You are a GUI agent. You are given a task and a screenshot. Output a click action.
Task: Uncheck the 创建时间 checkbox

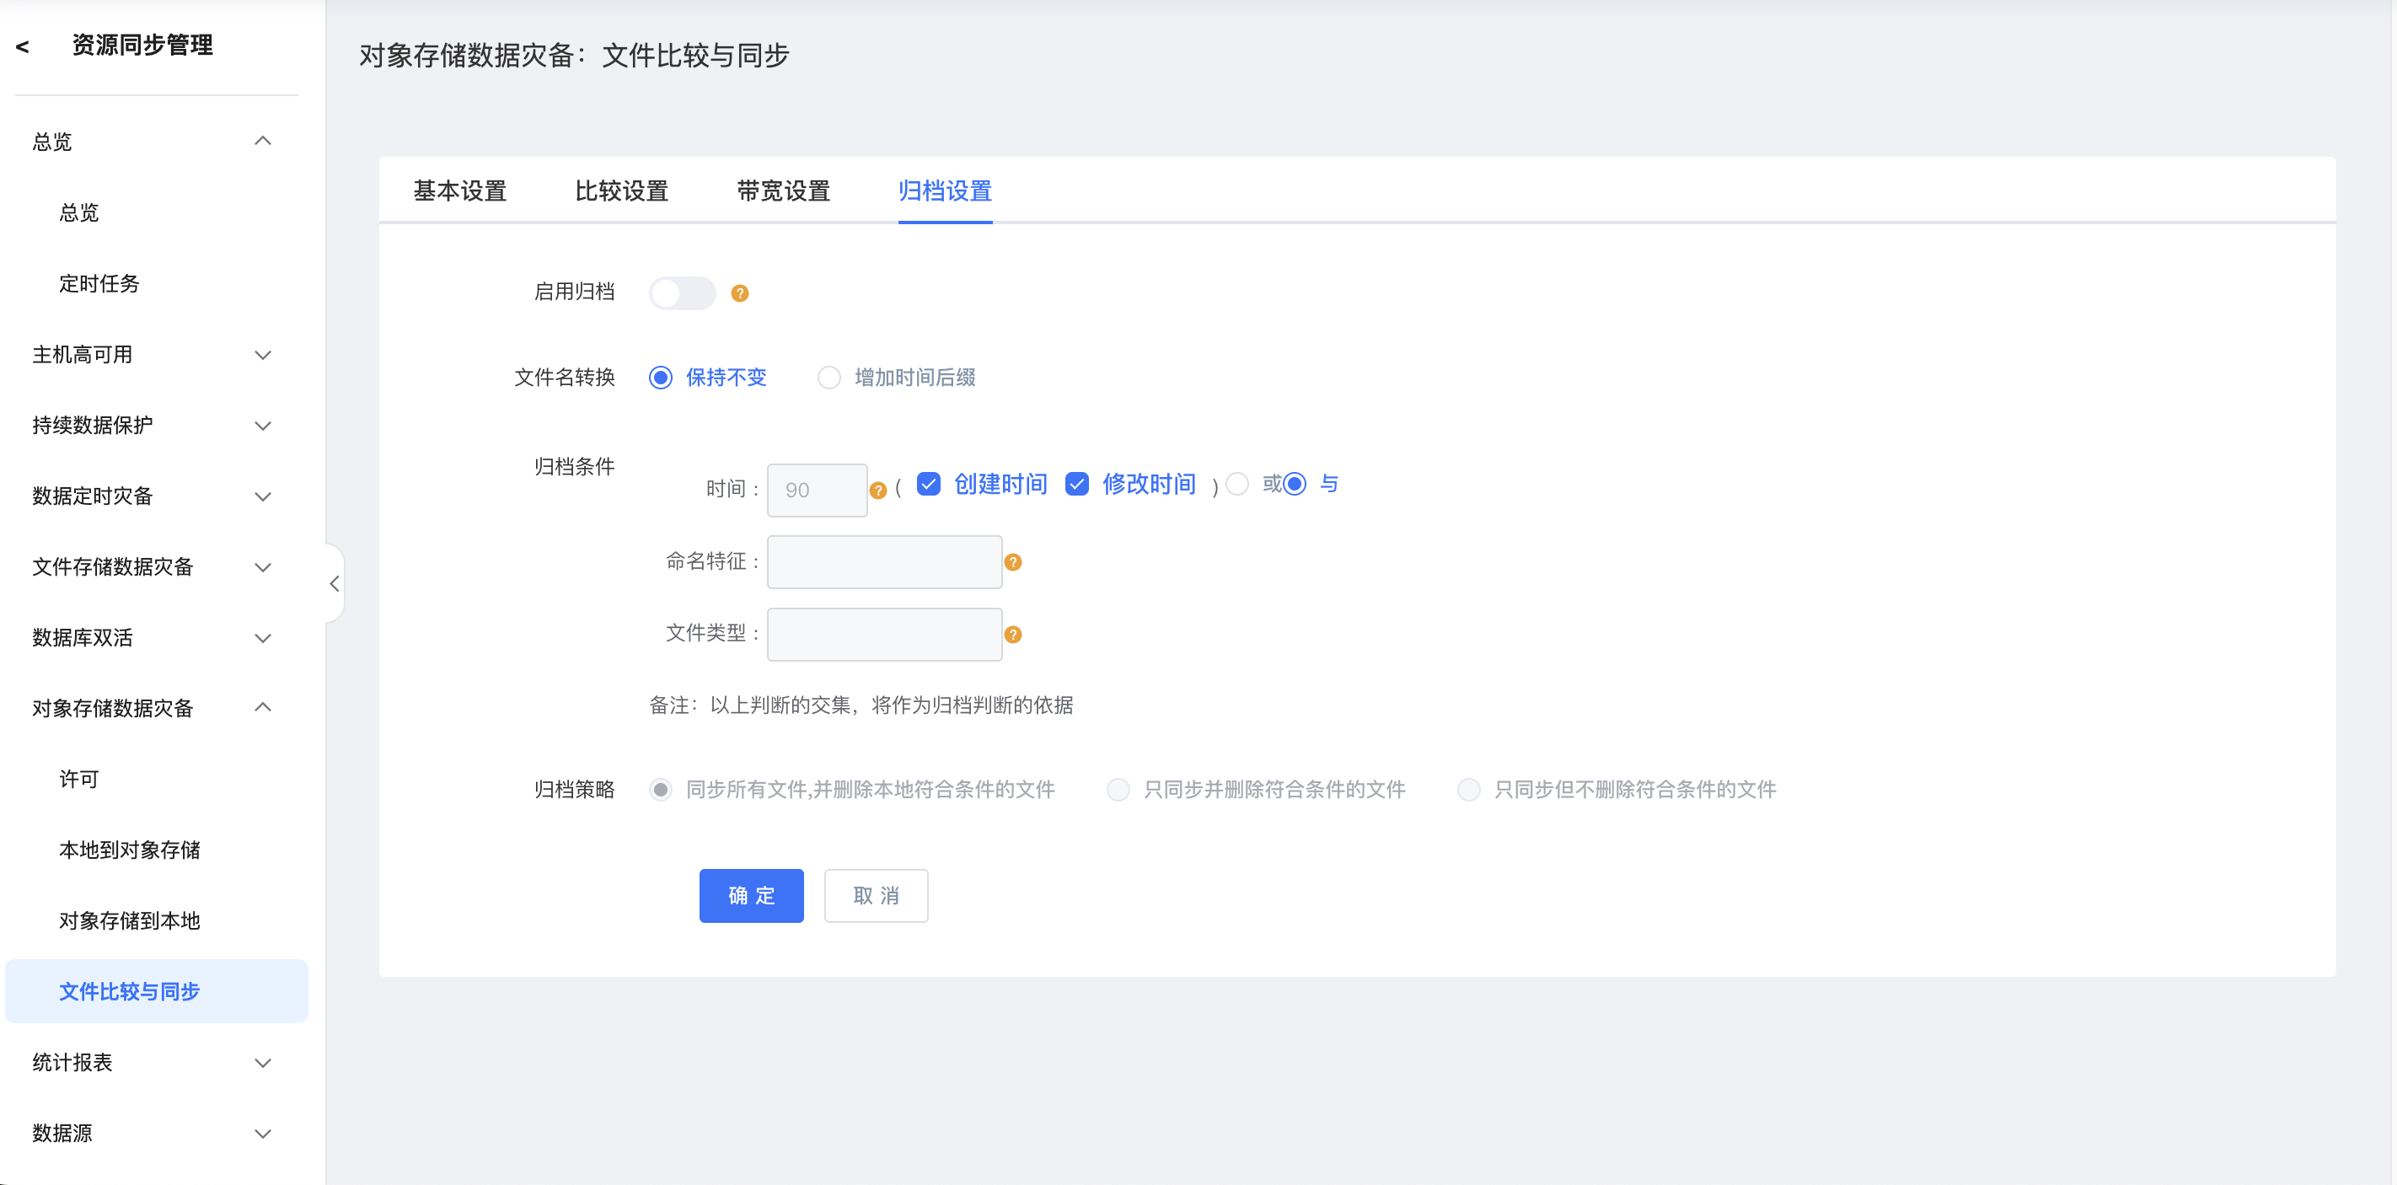(929, 484)
